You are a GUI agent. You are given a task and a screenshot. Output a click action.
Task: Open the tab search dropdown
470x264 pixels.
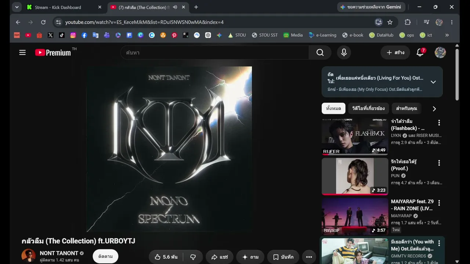(x=17, y=7)
